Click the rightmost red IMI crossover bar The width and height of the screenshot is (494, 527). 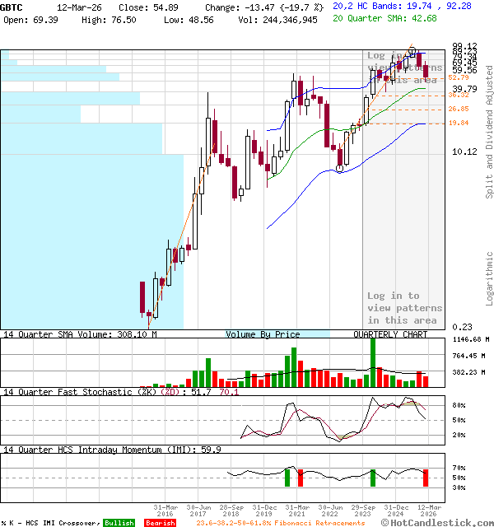(x=426, y=478)
